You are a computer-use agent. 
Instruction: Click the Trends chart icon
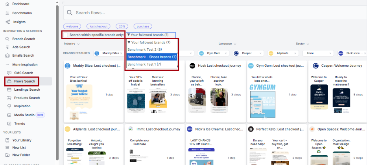point(9,124)
